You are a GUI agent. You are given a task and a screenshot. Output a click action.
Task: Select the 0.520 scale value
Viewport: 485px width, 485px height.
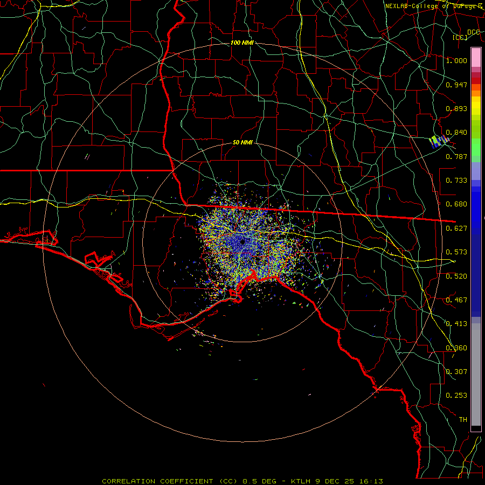[456, 276]
